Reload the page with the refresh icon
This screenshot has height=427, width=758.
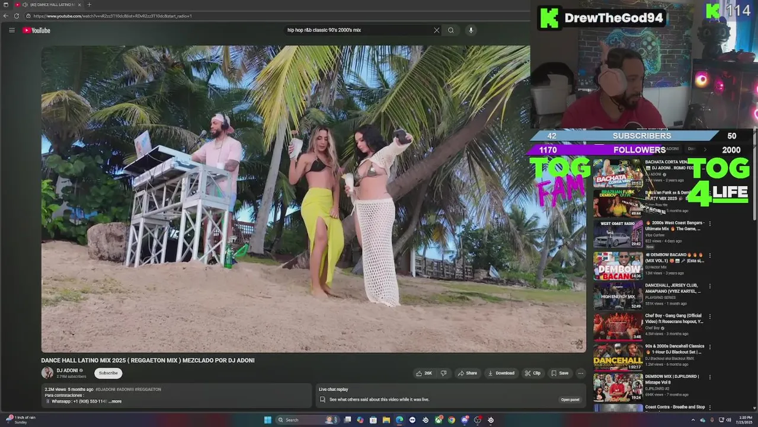click(x=16, y=16)
